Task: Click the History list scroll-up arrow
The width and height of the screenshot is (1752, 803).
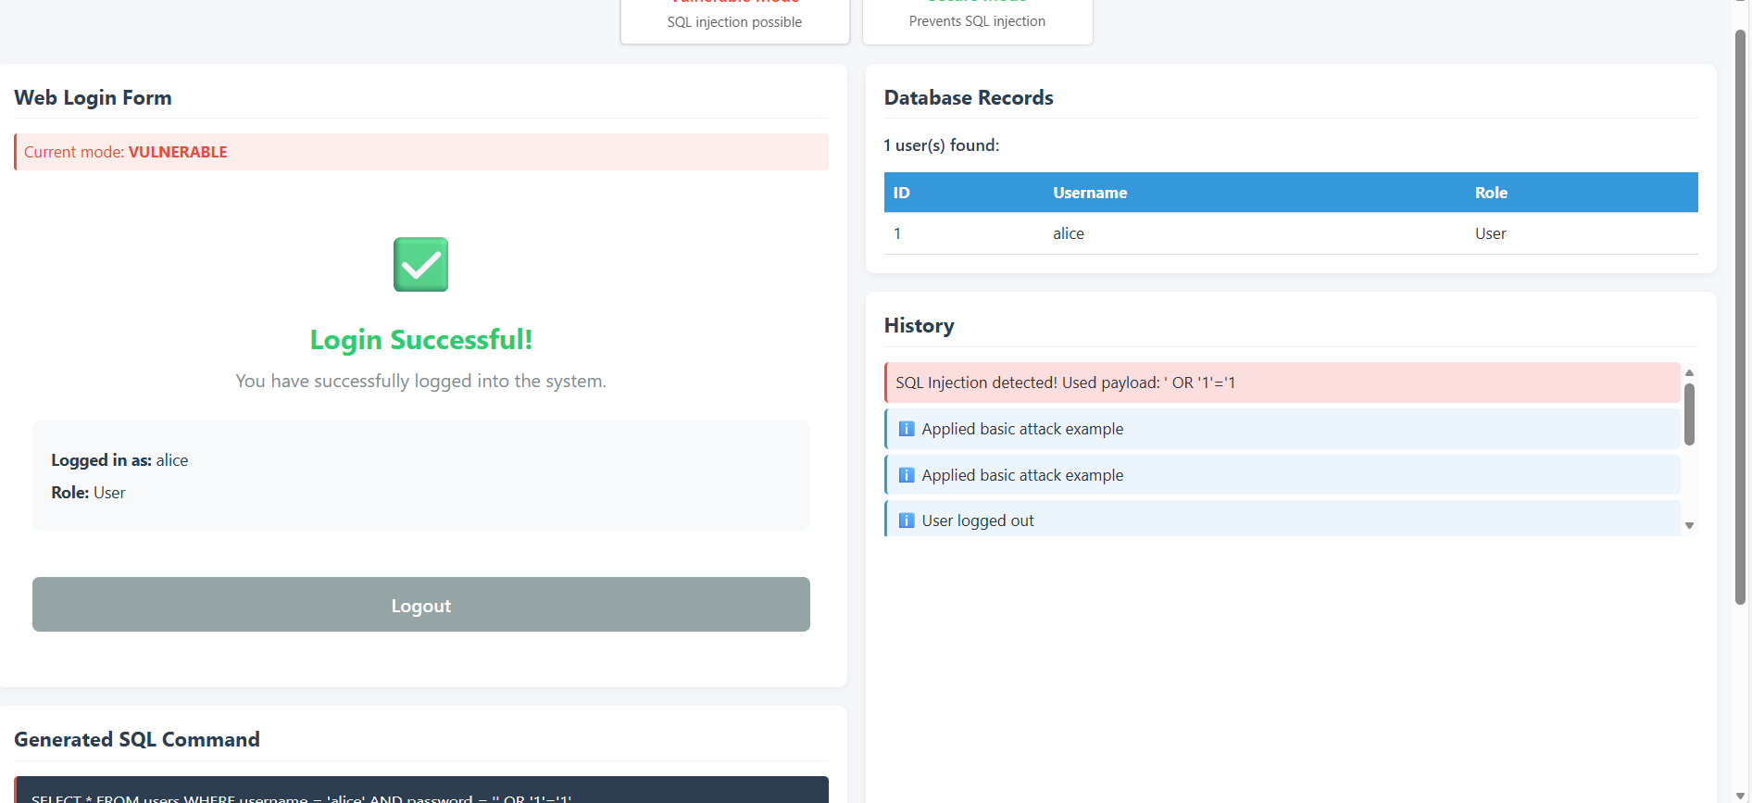Action: pos(1689,372)
